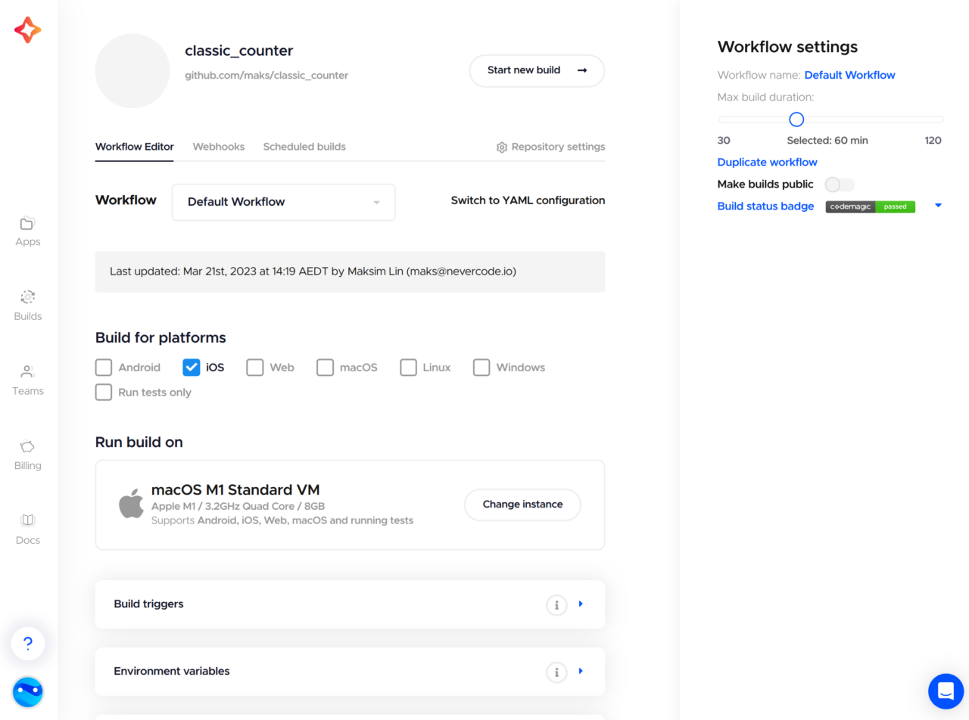Open the chat support bubble icon
This screenshot has height=720, width=969.
coord(946,691)
